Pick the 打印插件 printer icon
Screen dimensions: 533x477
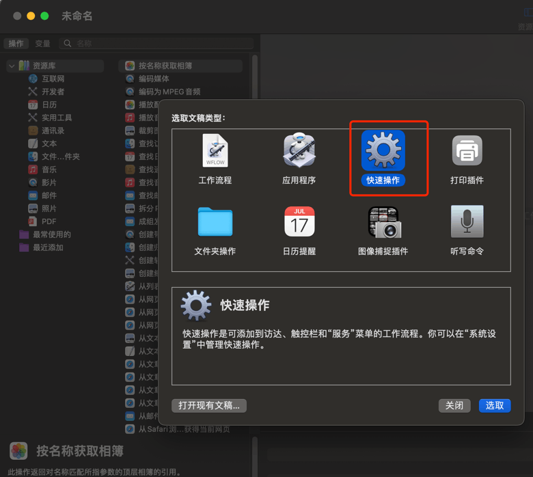click(x=467, y=150)
